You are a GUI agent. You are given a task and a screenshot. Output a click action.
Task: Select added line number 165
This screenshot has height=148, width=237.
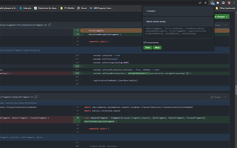[77, 73]
